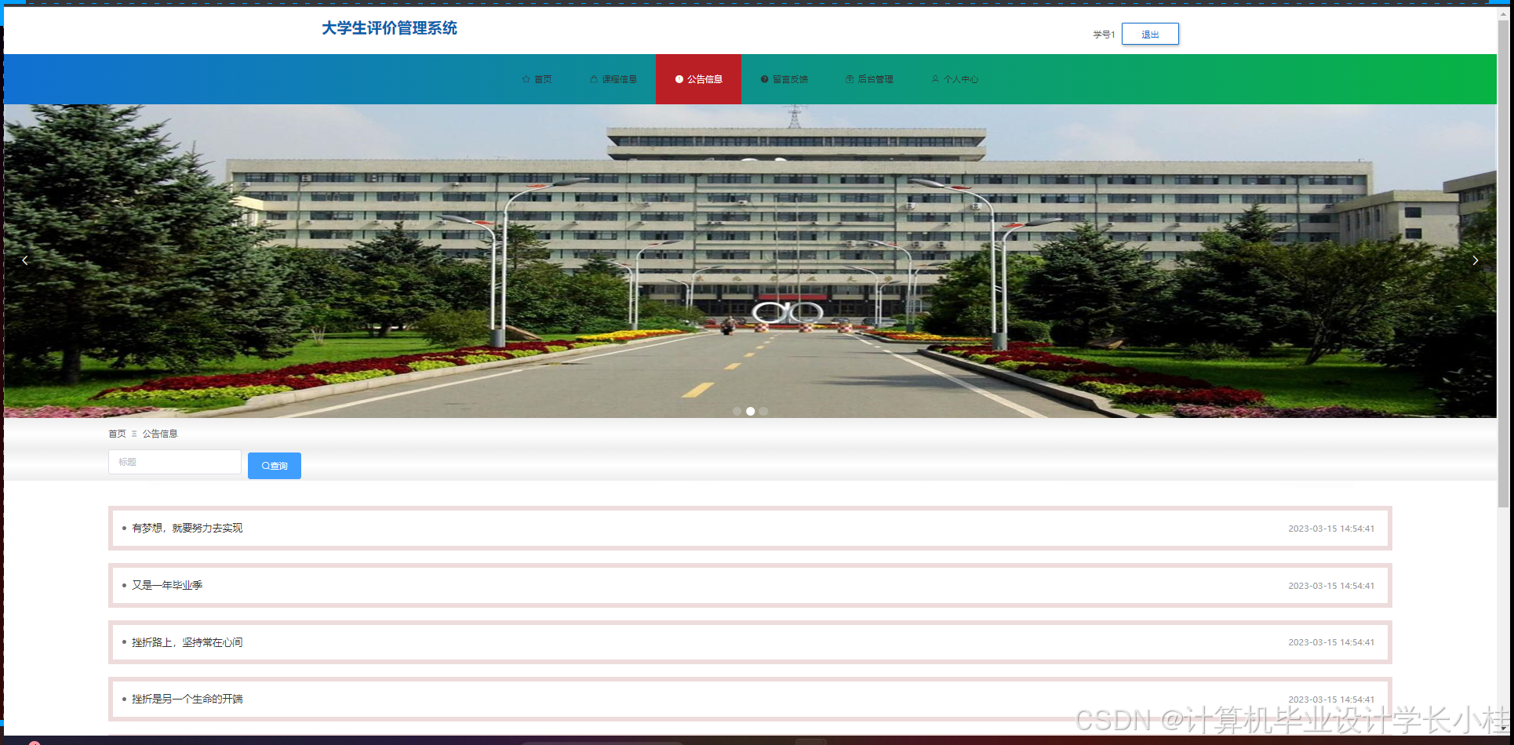Click the 退出 logout button

coord(1150,34)
